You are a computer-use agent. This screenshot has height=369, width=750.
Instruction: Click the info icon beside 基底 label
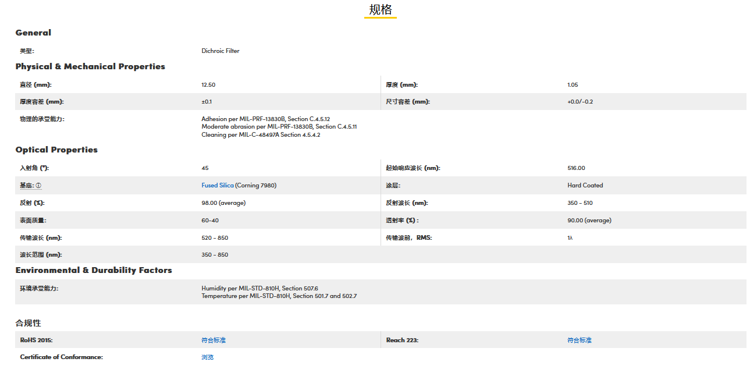[x=38, y=186]
